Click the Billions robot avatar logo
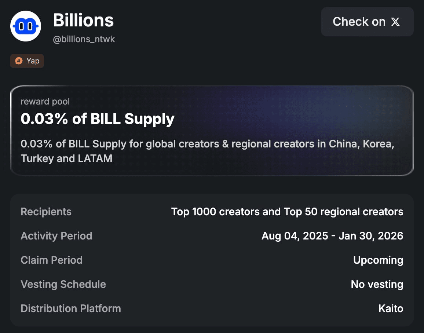 (x=26, y=26)
